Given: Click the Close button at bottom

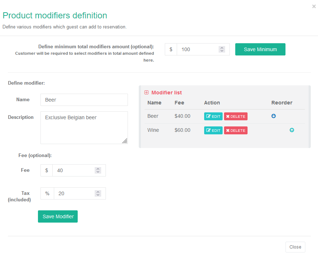Looking at the screenshot, I should click(x=295, y=247).
